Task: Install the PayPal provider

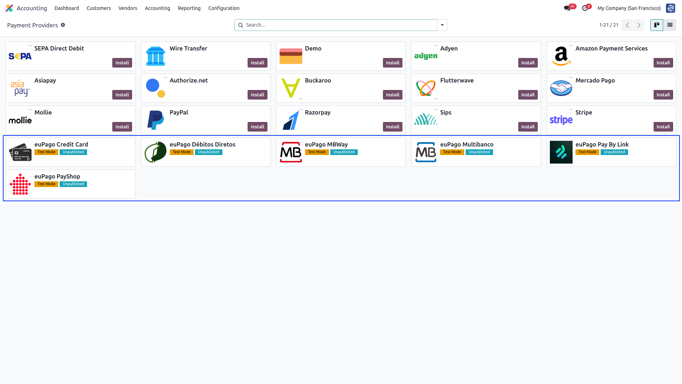Action: [258, 127]
